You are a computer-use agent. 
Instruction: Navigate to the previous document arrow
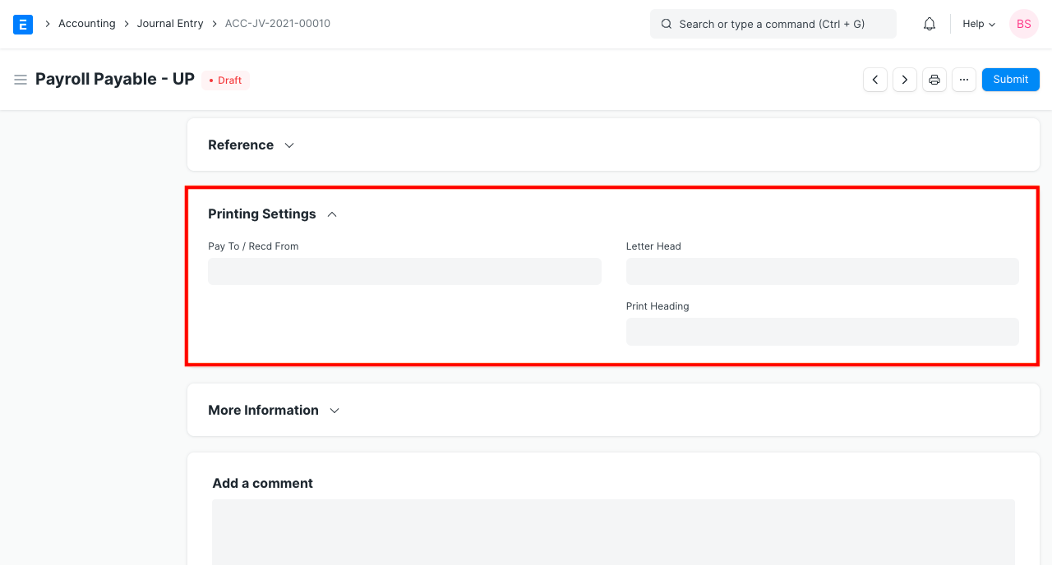pos(874,79)
